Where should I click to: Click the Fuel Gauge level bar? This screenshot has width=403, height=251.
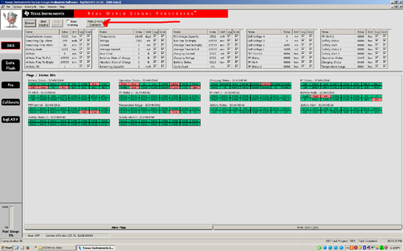coord(11,218)
